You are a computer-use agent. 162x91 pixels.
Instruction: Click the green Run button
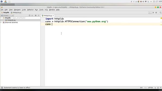tap(153, 13)
